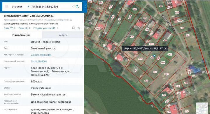Image resolution: width=210 pixels, height=114 pixels.
Task: Click the Для объектов жилой застройки value
Action: (x=51, y=102)
